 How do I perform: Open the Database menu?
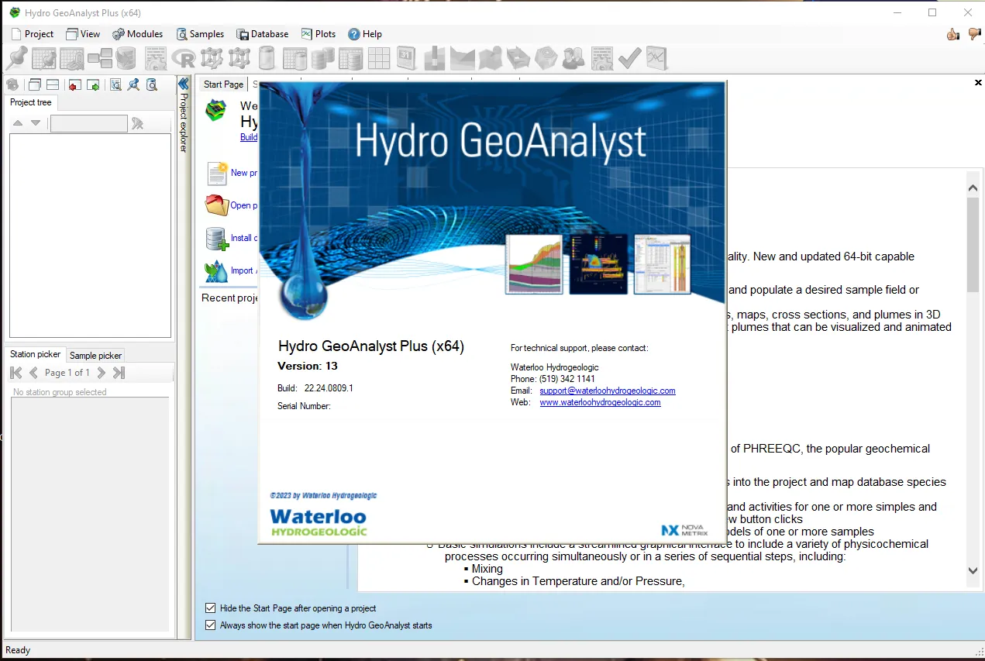(263, 34)
